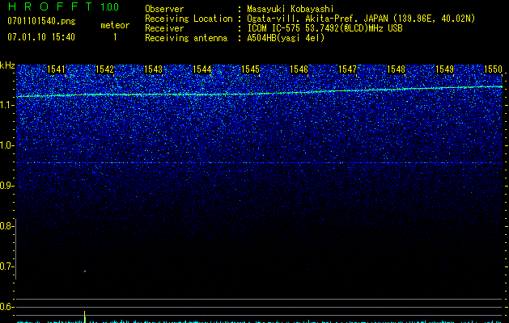Click the 1546 time marker
The width and height of the screenshot is (509, 323).
[299, 69]
